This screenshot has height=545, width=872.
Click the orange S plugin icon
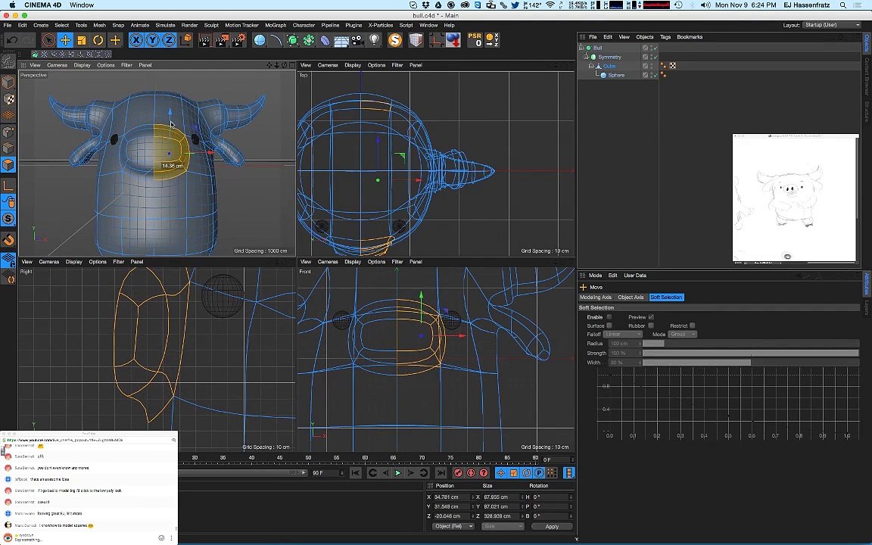tap(395, 40)
